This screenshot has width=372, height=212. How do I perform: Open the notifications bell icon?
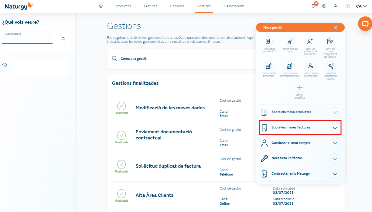tap(313, 6)
